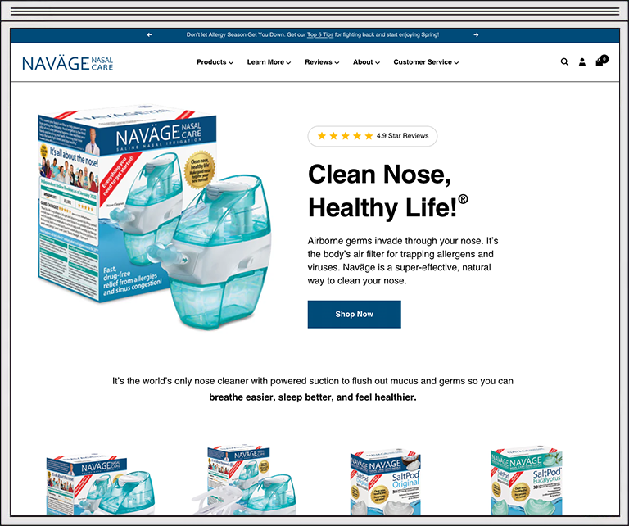Show previous announcement with left arrow
This screenshot has height=526, width=629.
[x=150, y=35]
